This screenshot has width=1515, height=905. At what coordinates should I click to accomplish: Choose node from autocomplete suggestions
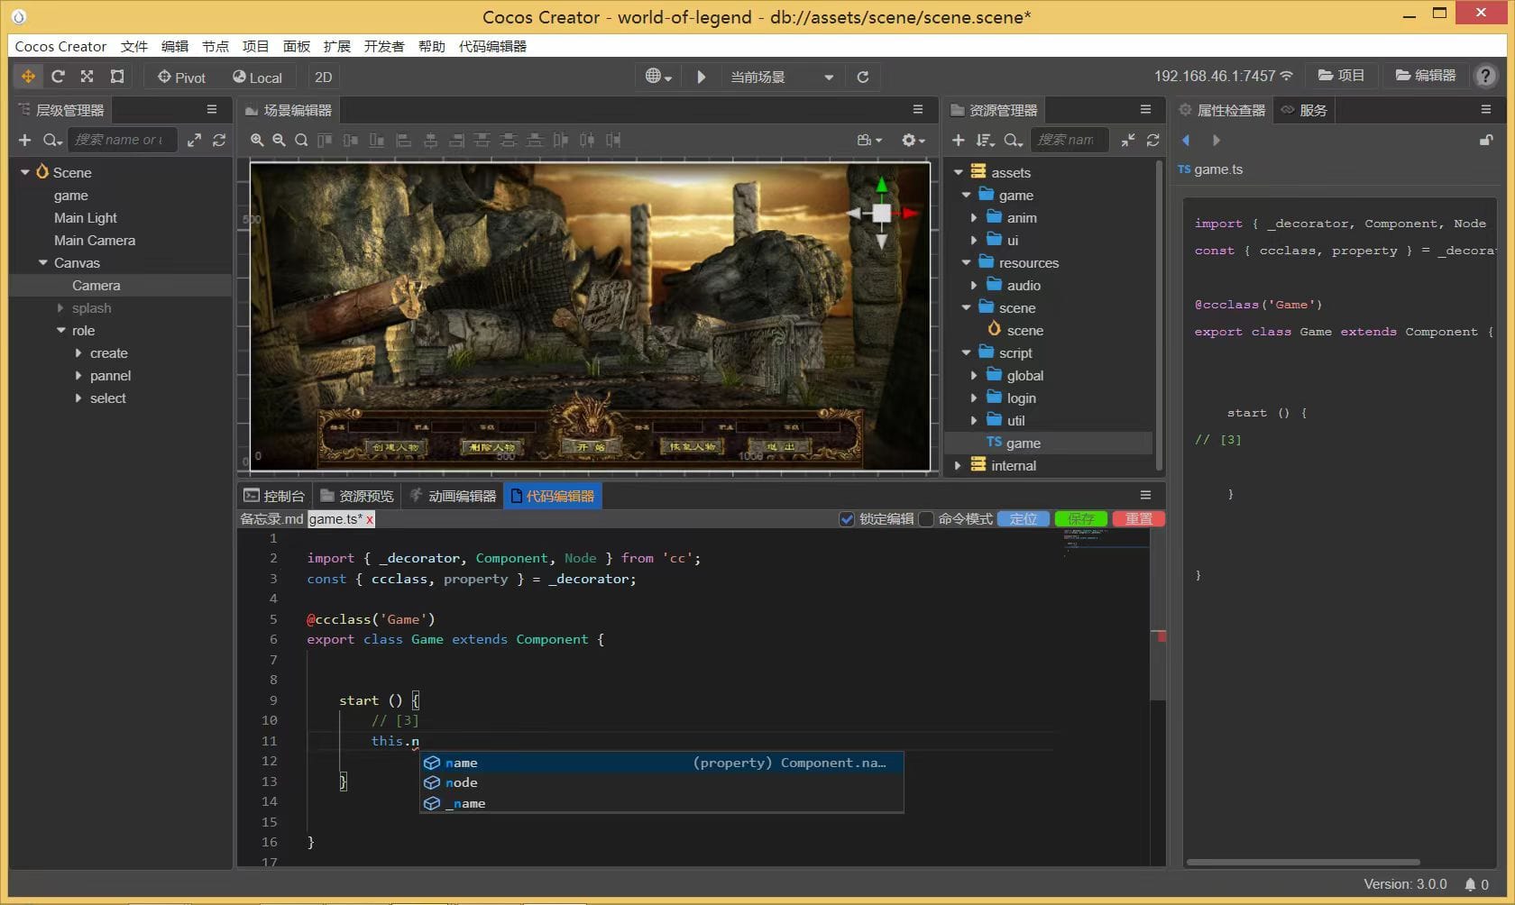click(x=661, y=783)
